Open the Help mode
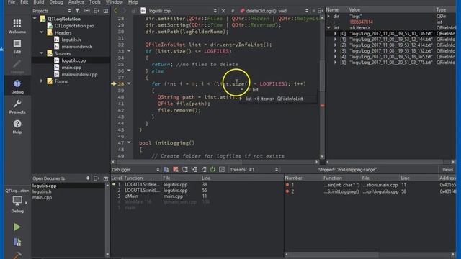Image resolution: width=461 pixels, height=259 pixels. click(x=17, y=127)
